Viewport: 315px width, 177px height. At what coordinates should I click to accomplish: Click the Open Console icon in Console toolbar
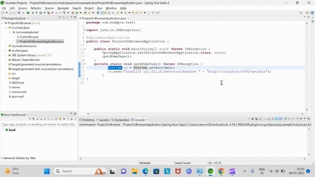(297, 119)
